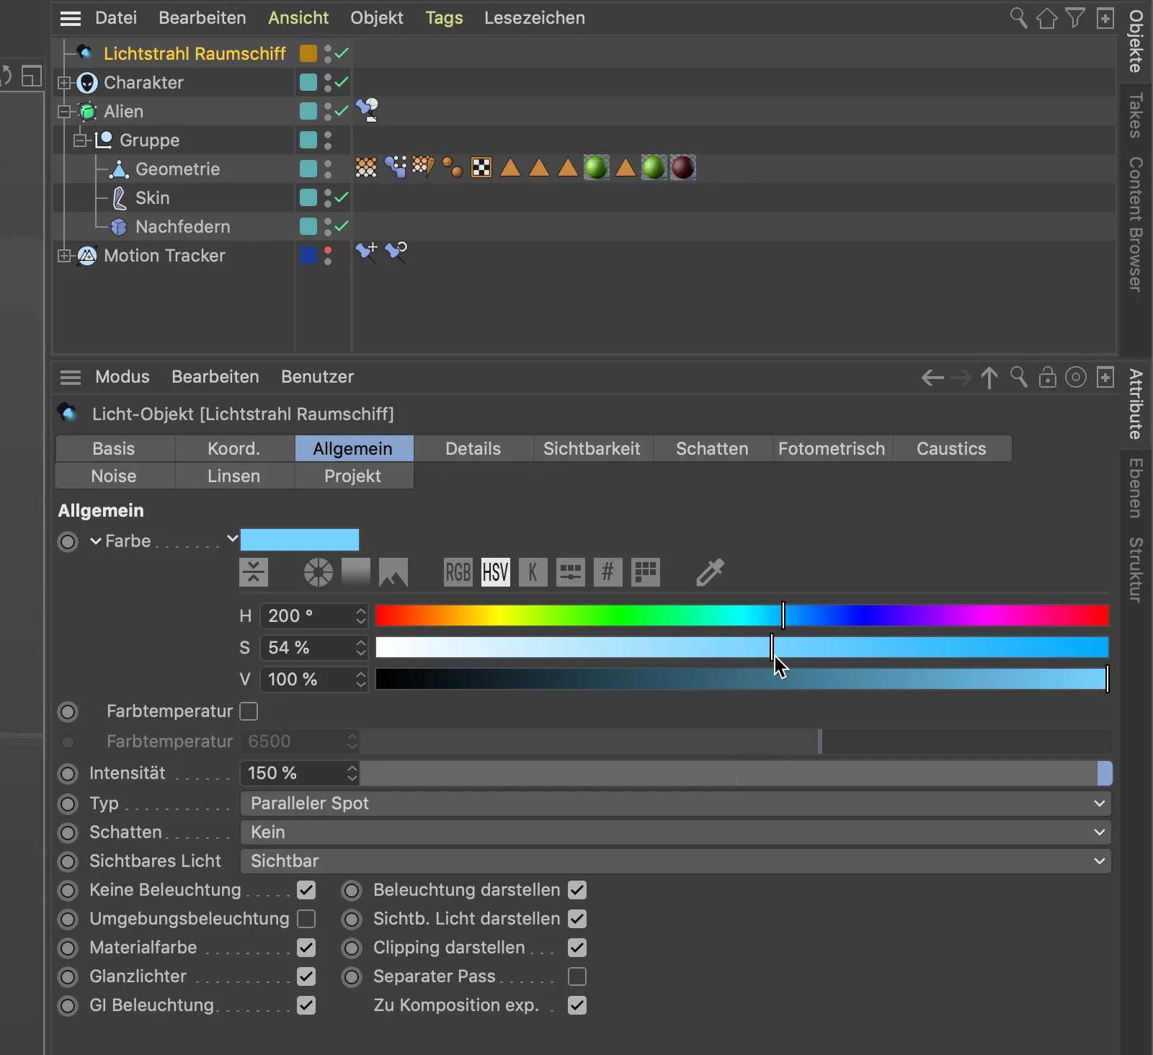Collapse the Alien hierarchy

click(64, 111)
